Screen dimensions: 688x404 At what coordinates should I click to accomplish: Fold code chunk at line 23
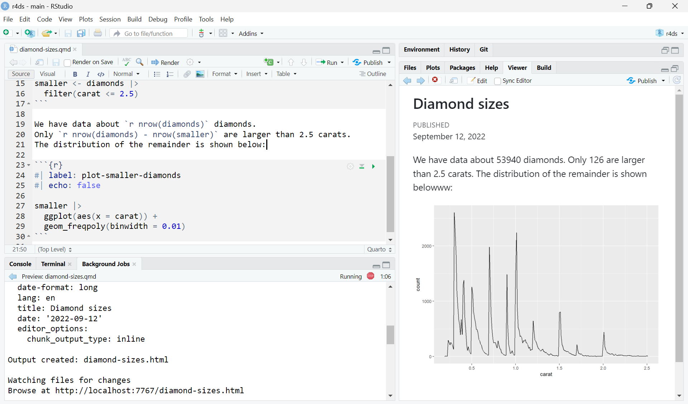point(28,165)
